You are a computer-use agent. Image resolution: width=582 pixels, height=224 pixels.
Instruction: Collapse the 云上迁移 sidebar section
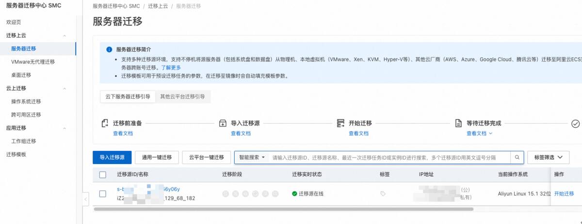(x=65, y=89)
